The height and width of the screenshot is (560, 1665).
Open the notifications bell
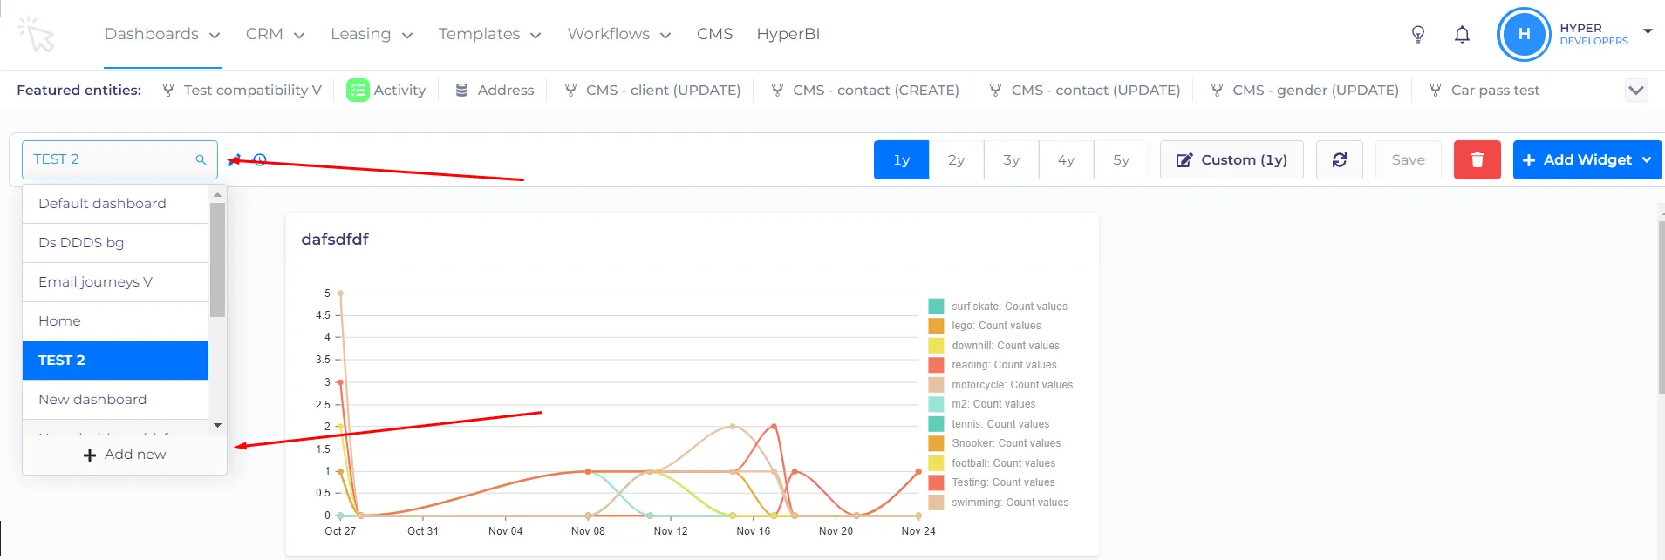coord(1463,34)
